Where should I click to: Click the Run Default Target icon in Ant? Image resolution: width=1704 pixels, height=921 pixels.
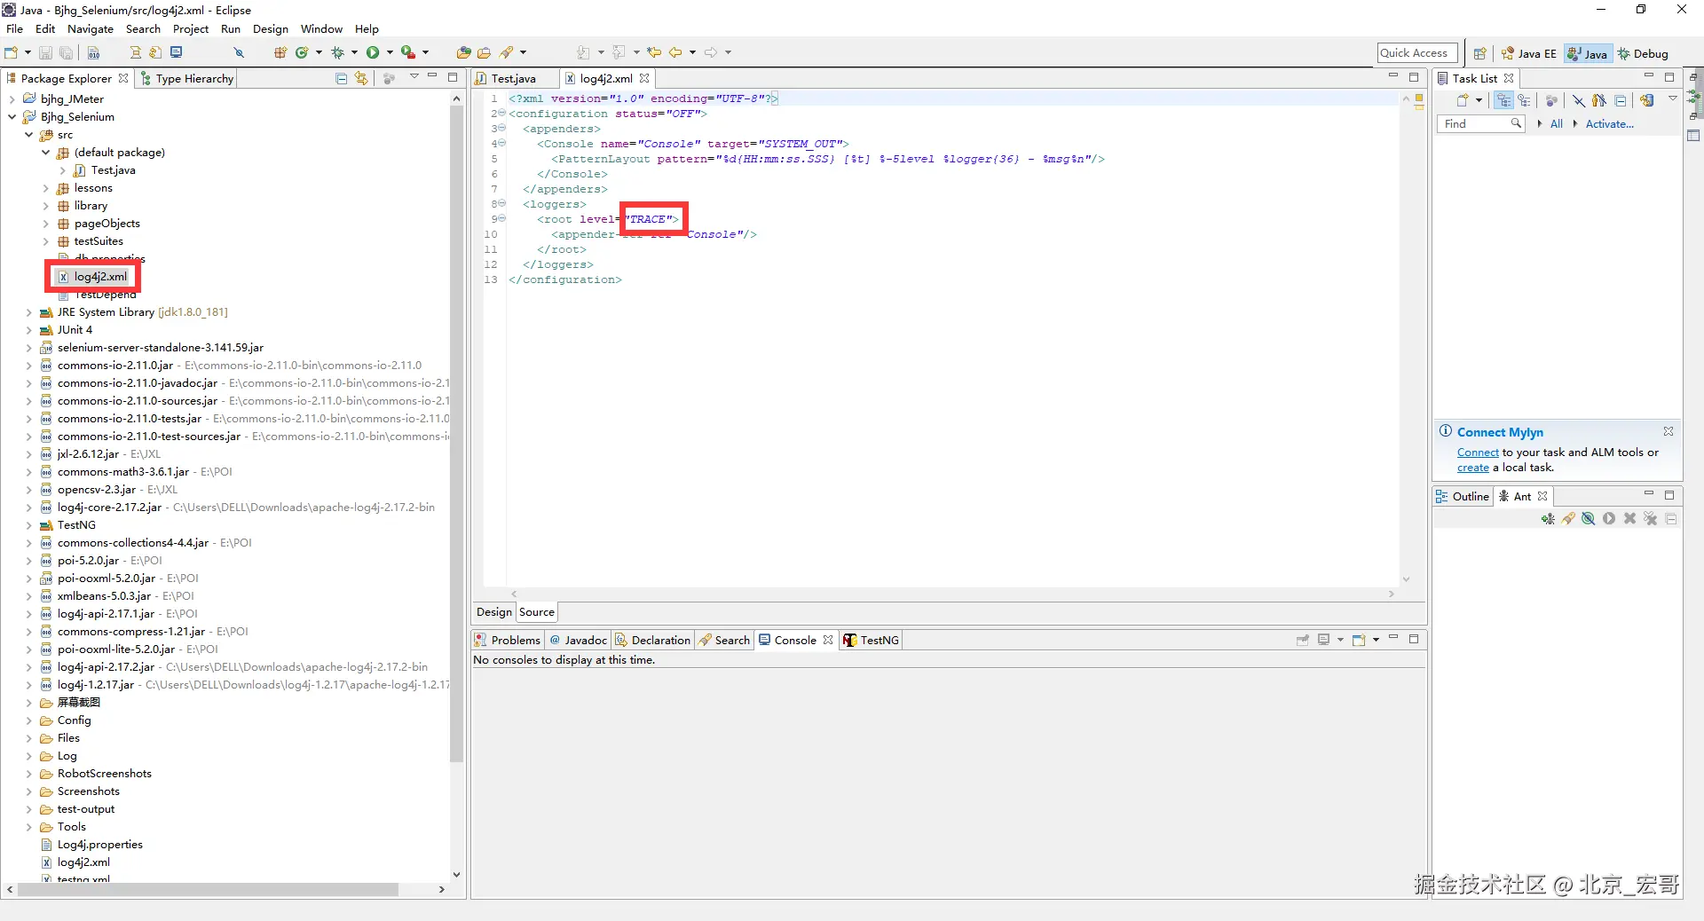pyautogui.click(x=1609, y=519)
